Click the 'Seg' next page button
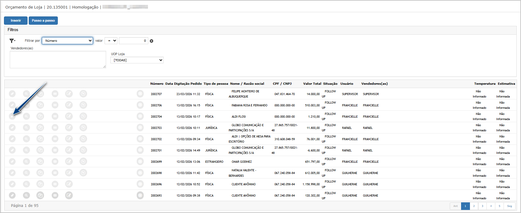This screenshot has height=213, width=521. pos(509,206)
